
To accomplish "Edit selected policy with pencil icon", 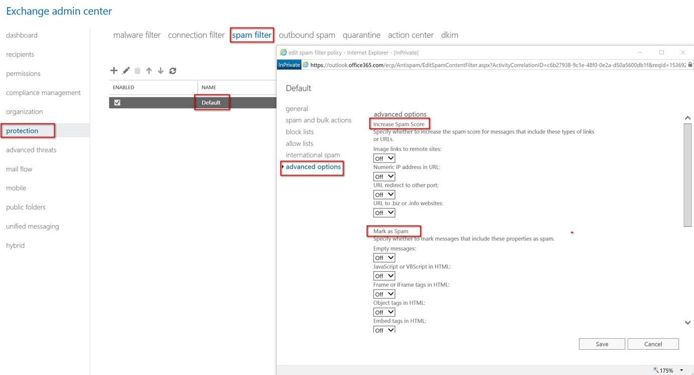I will [x=126, y=71].
